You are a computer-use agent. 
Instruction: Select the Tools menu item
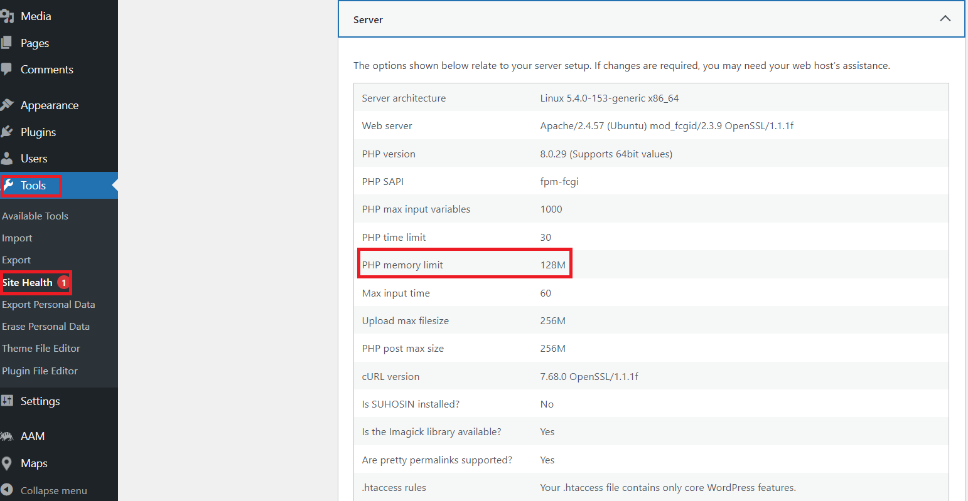[x=33, y=186]
